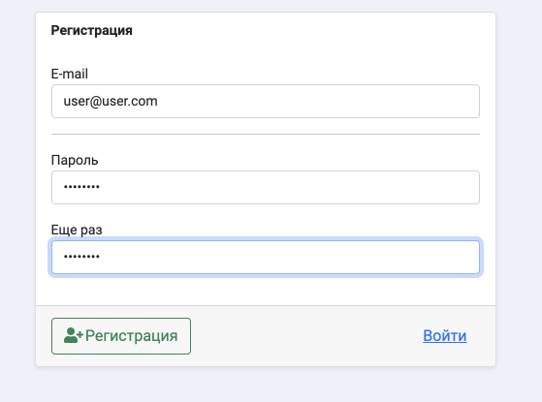Viewport: 542px width, 402px height.
Task: Focus the E-mail input field
Action: pyautogui.click(x=266, y=101)
